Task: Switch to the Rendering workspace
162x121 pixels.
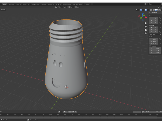Action: coord(58,4)
